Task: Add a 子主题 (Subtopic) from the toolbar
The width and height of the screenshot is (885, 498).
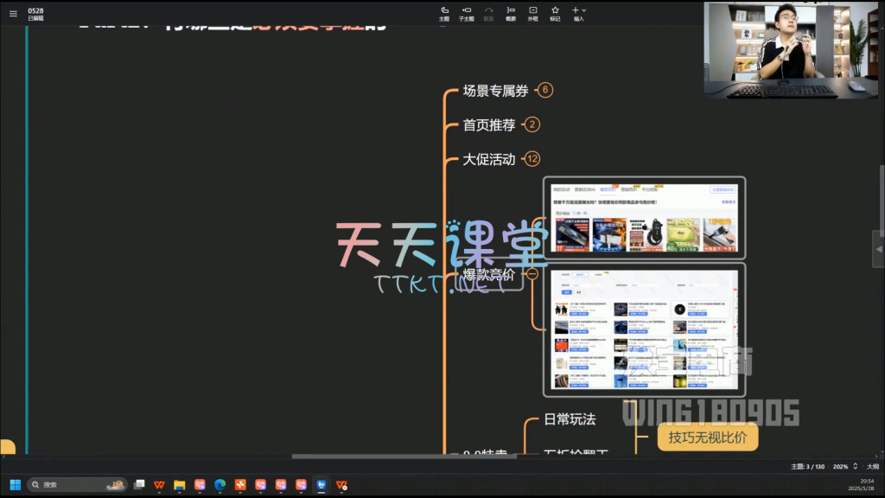Action: (x=467, y=13)
